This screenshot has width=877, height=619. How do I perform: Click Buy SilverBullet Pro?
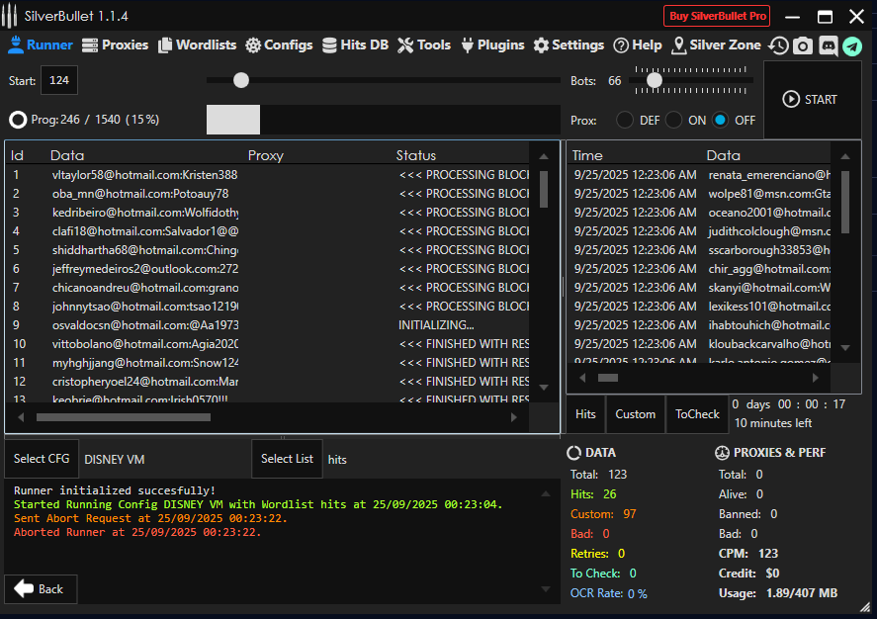(717, 16)
